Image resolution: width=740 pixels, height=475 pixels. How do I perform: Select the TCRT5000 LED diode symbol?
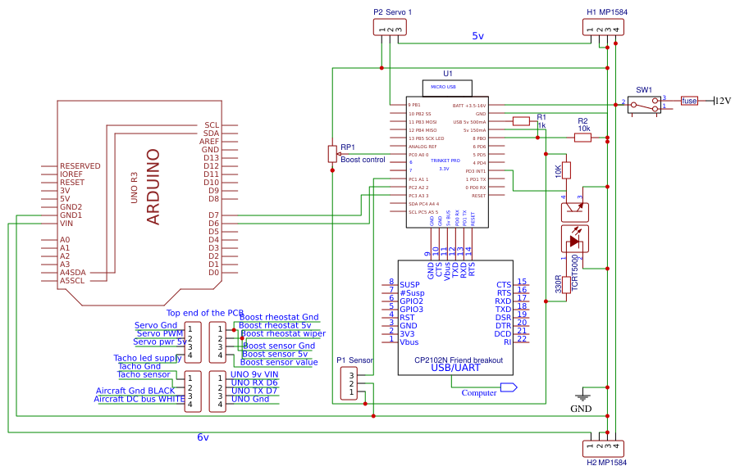point(574,239)
